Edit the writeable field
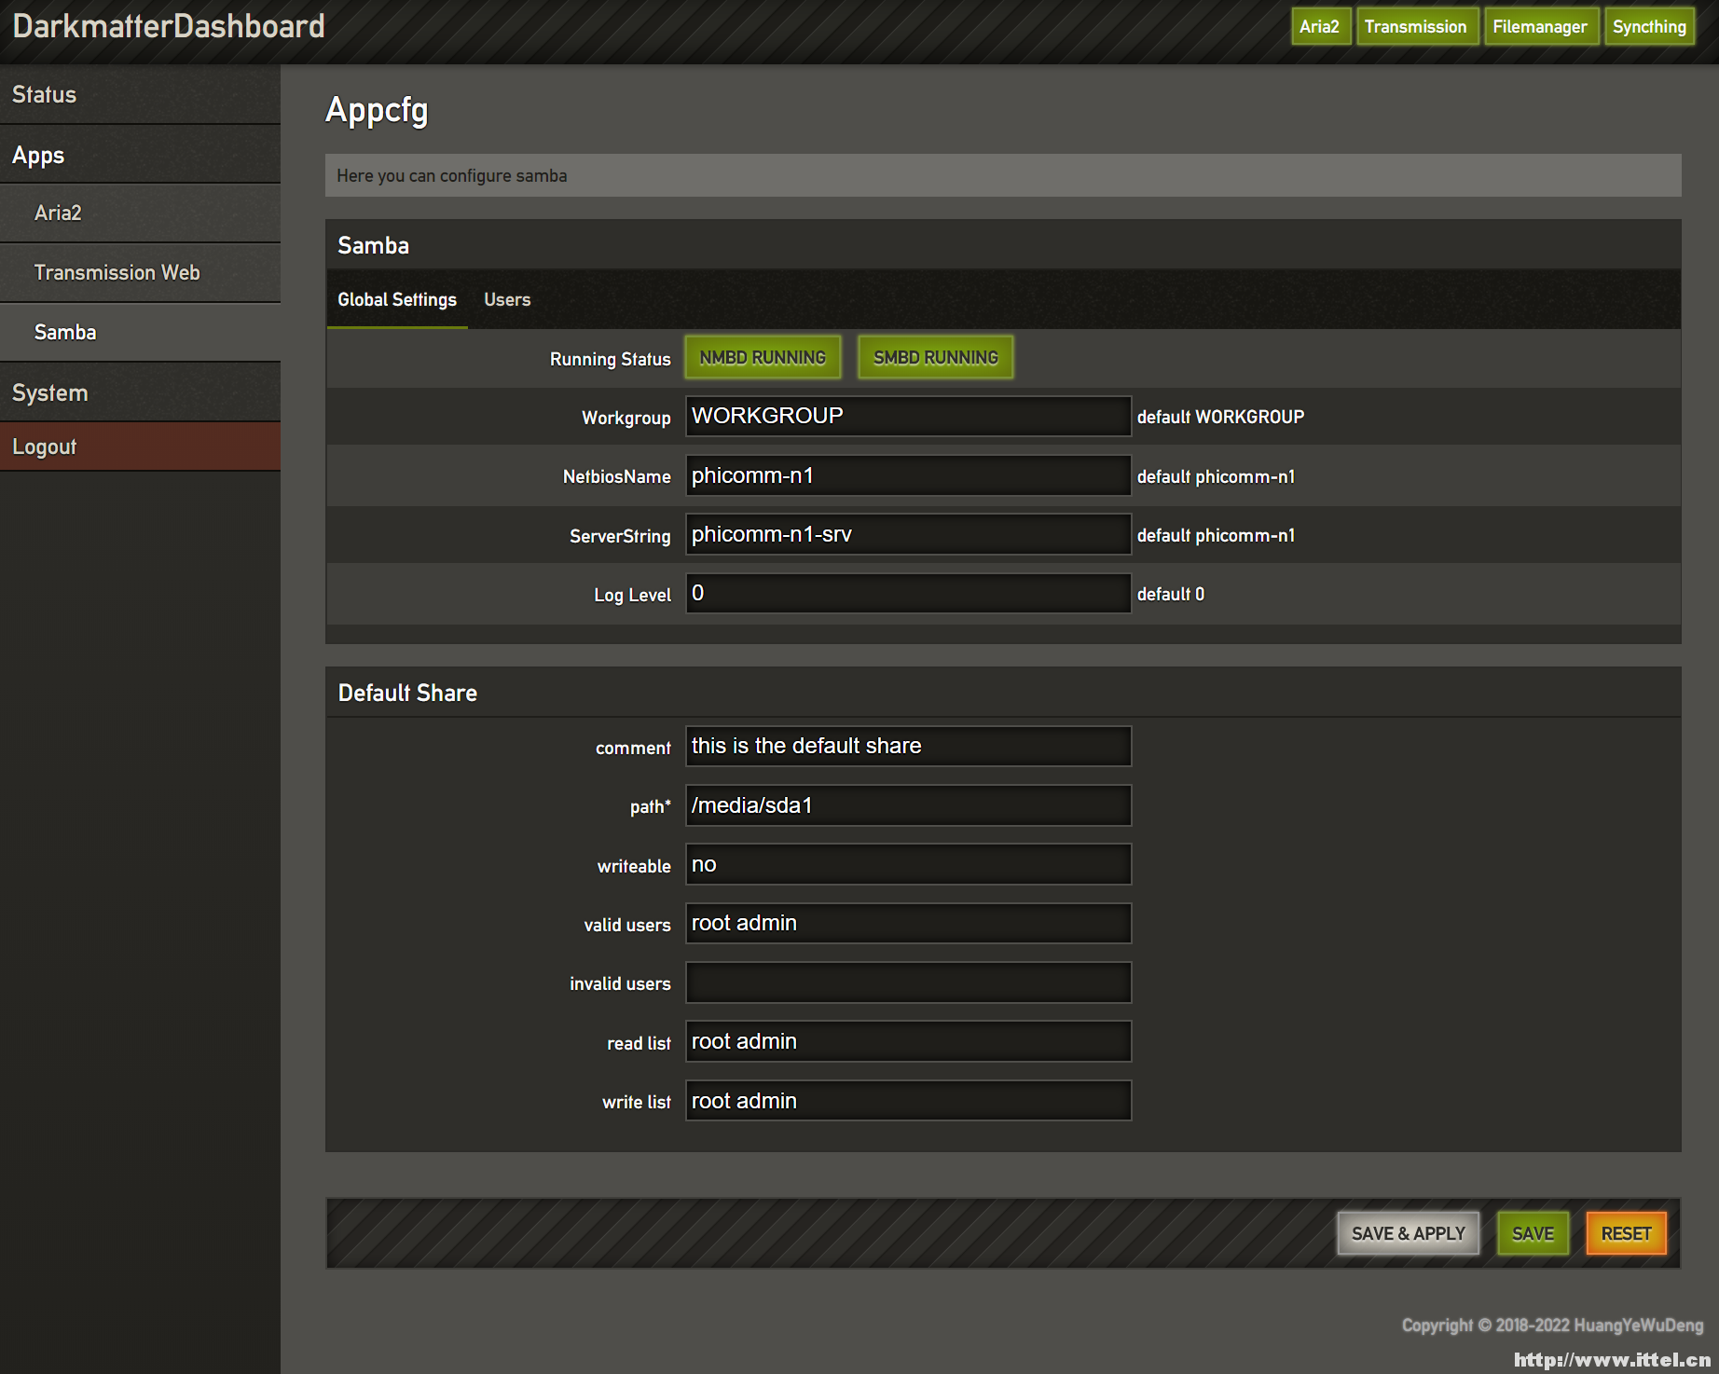Image resolution: width=1719 pixels, height=1374 pixels. (908, 864)
